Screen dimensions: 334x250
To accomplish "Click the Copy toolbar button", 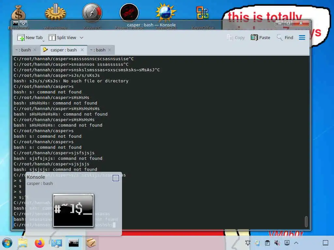I will coord(236,38).
